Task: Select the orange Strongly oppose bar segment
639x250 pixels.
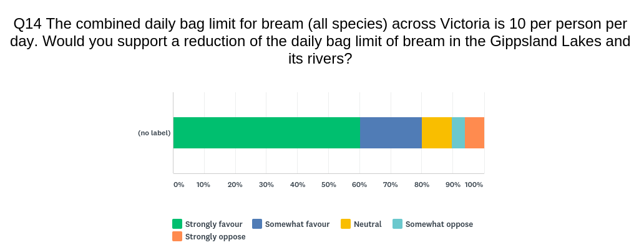Action: tap(474, 133)
